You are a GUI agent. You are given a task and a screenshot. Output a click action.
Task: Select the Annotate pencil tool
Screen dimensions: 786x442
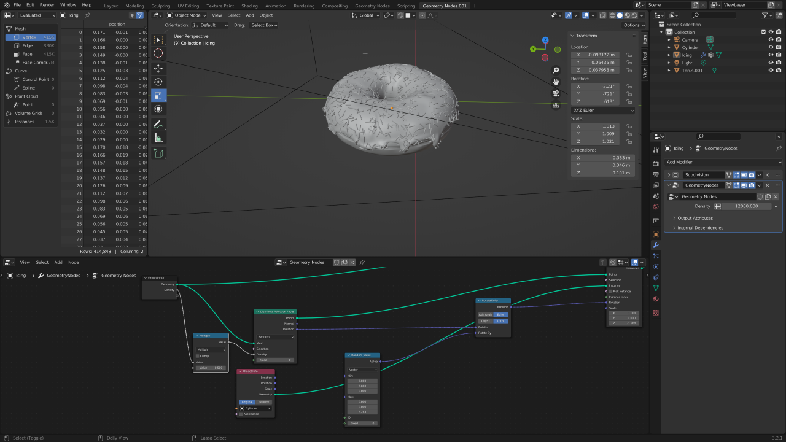pyautogui.click(x=158, y=125)
